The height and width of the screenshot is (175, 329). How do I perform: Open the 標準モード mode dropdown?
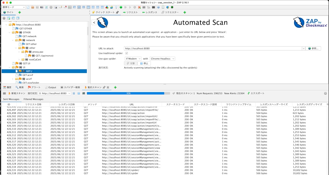pos(14,7)
